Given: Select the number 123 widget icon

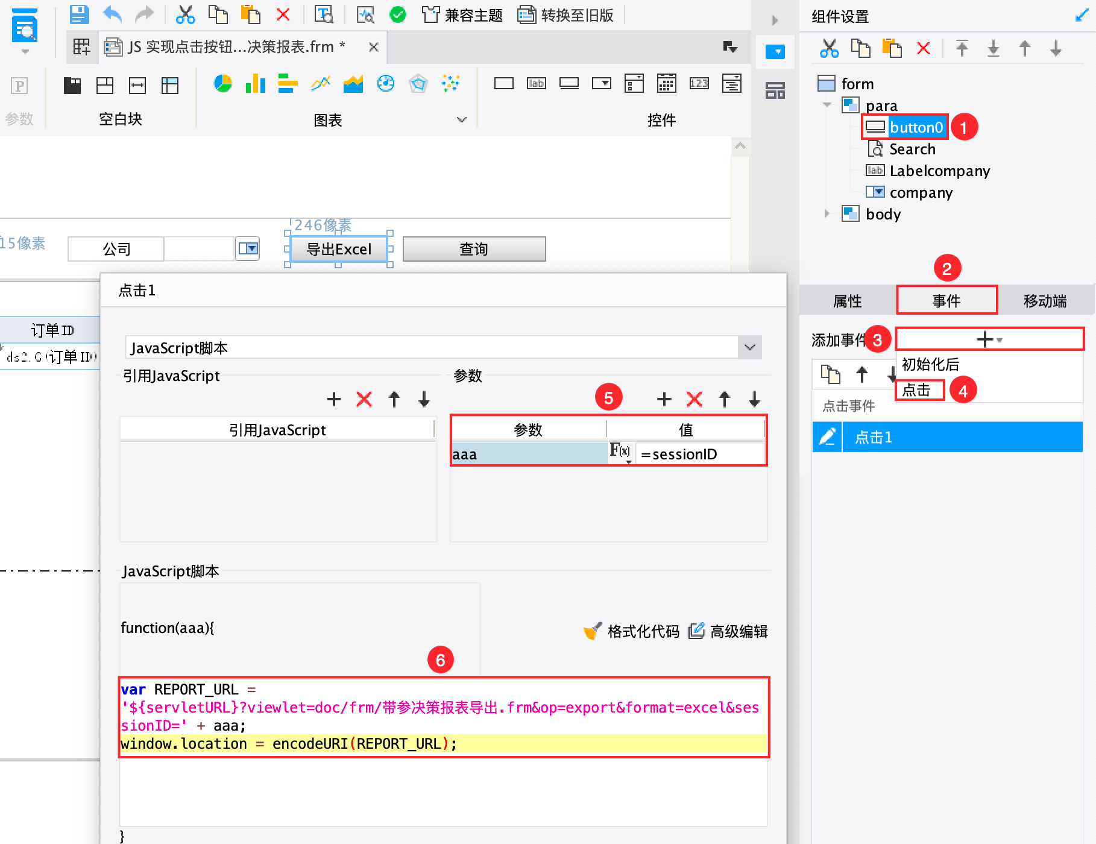Looking at the screenshot, I should click(x=699, y=83).
